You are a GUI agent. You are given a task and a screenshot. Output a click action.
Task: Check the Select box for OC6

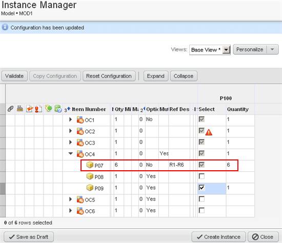pos(202,210)
